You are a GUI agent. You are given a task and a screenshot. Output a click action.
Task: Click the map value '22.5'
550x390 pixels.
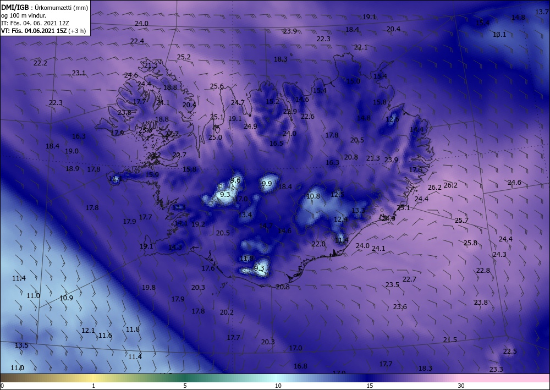[510, 351]
